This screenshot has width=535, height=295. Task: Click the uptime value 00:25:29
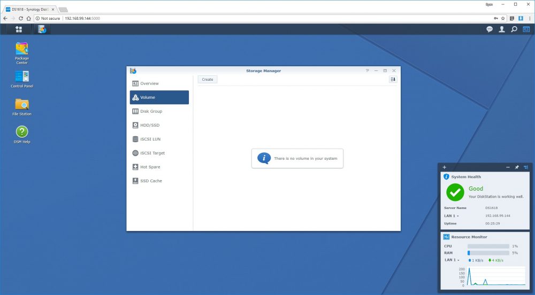492,223
